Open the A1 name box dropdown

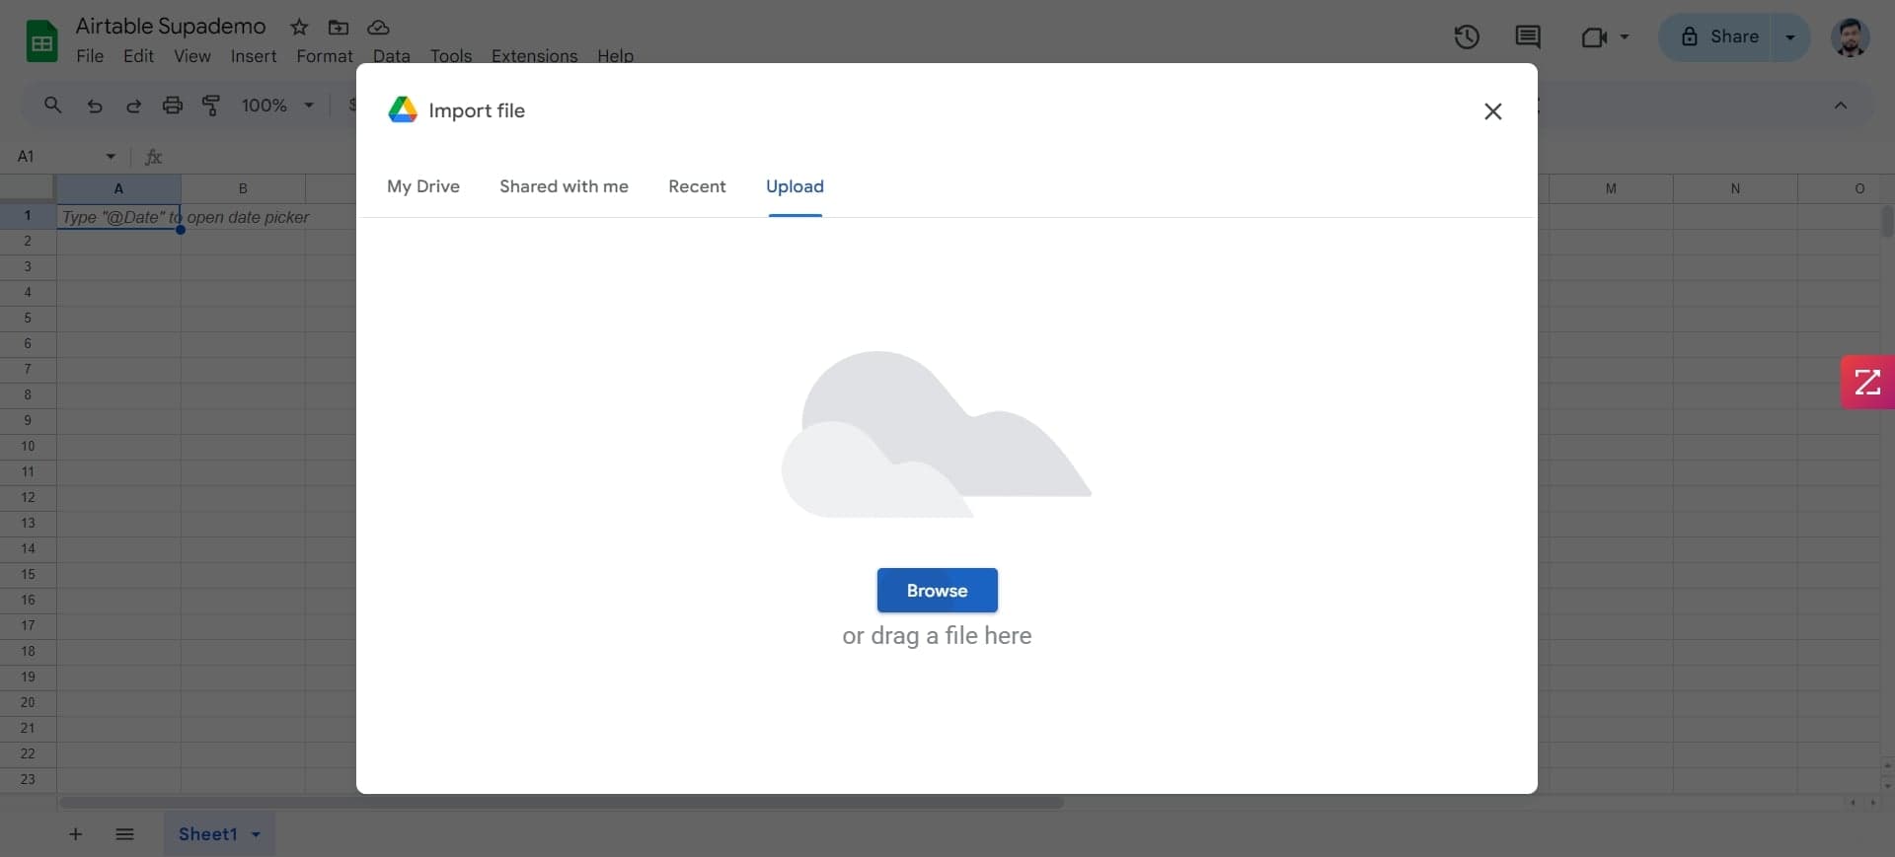point(111,156)
